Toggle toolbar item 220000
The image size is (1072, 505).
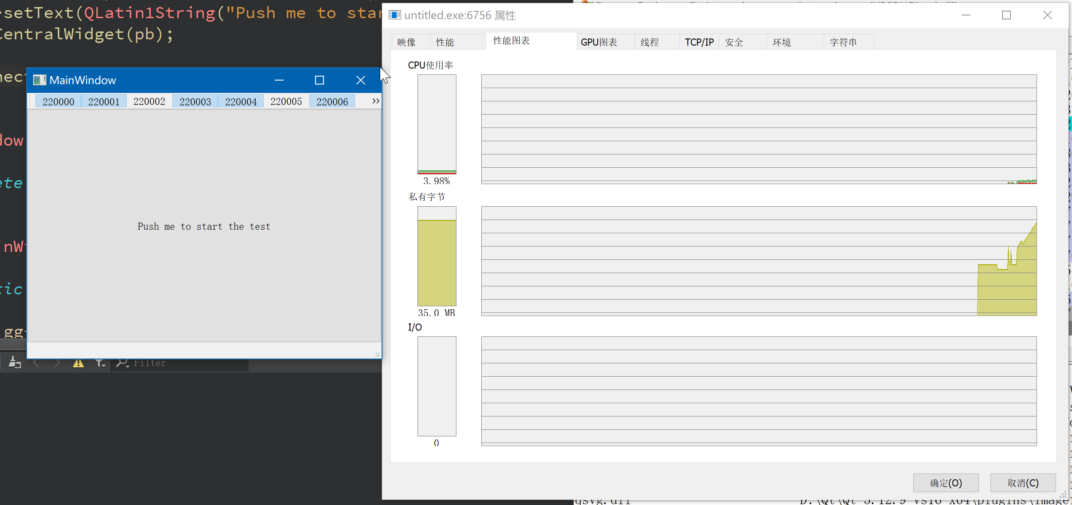tap(58, 102)
